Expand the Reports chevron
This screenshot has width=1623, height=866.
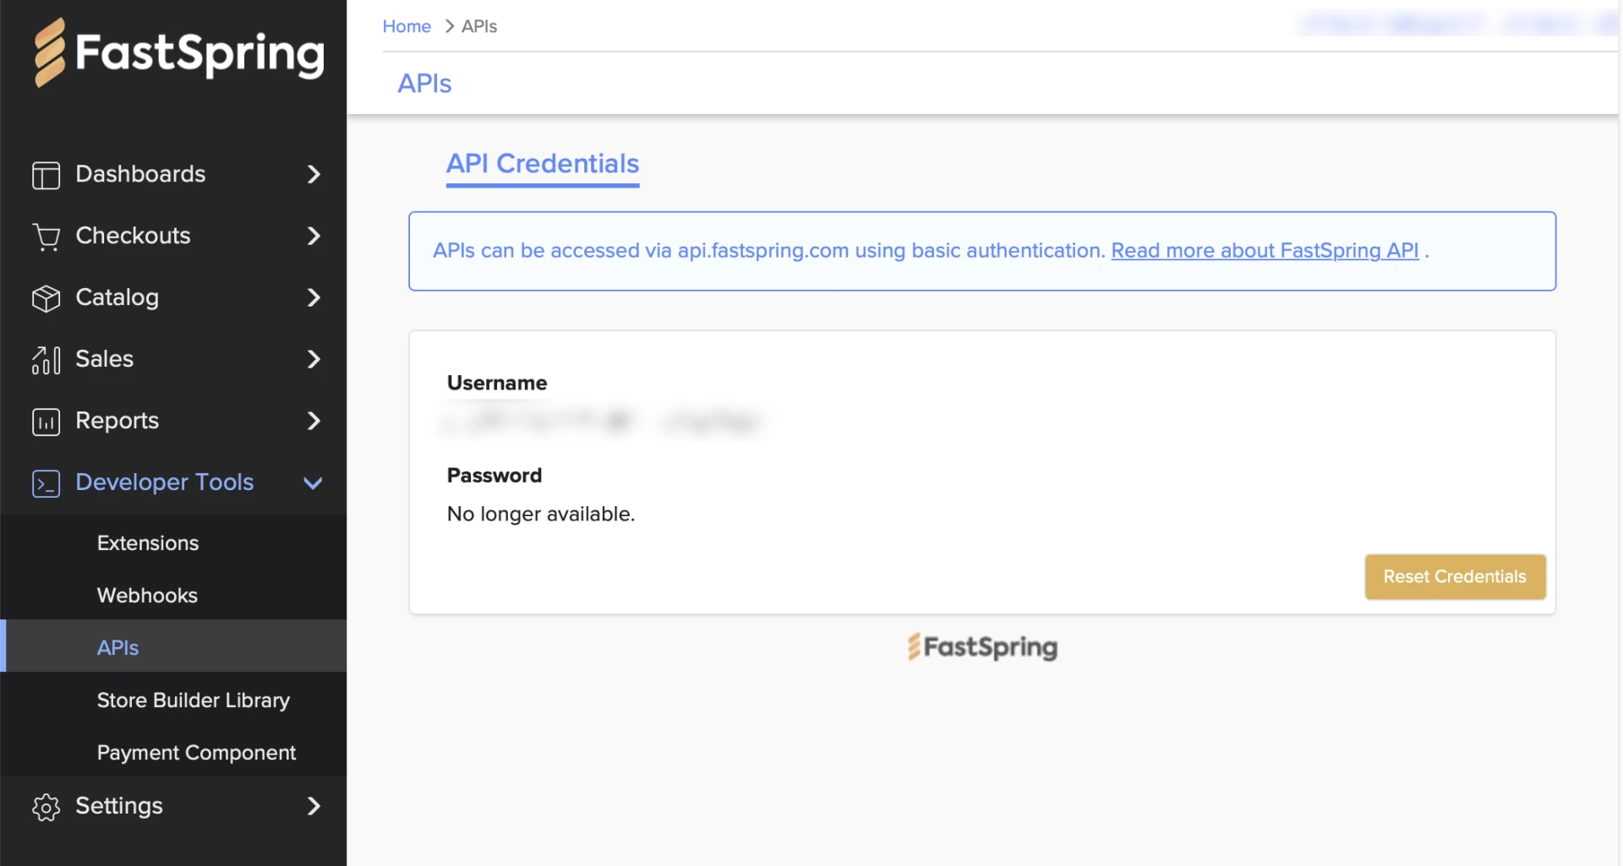coord(314,421)
